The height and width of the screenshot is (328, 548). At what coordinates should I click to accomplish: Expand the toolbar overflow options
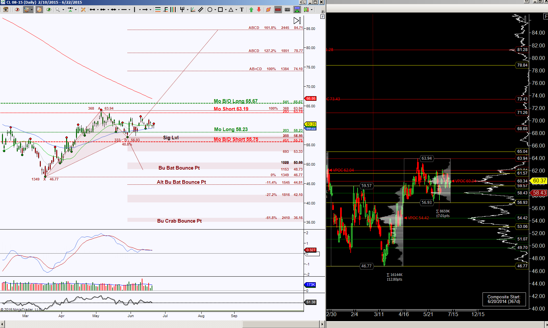(x=323, y=12)
